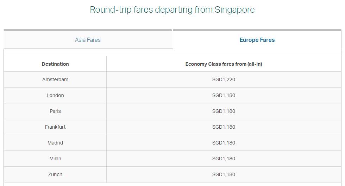Click the Zurich fare amount
Image resolution: width=345 pixels, height=186 pixels.
click(x=224, y=174)
